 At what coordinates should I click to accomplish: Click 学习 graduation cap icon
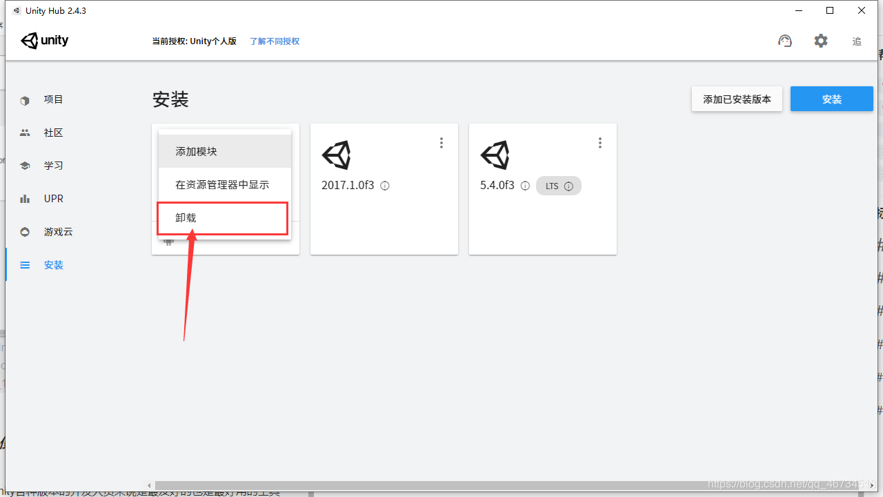click(25, 166)
